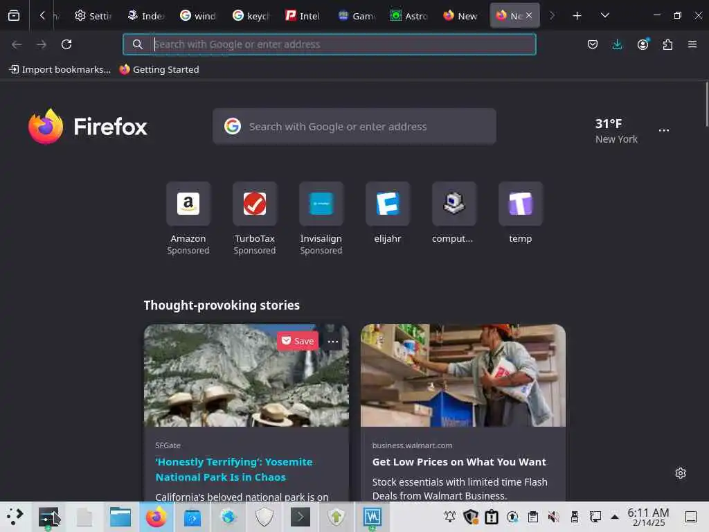Viewport: 709px width, 532px height.
Task: Expand hidden system tray icons arrow
Action: [x=615, y=517]
